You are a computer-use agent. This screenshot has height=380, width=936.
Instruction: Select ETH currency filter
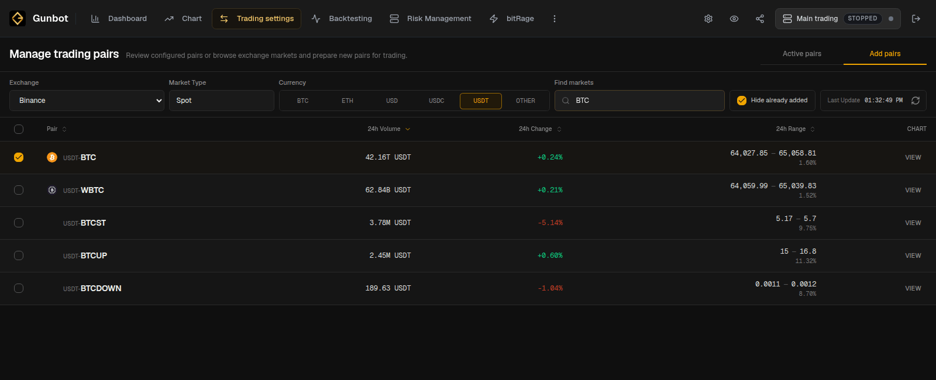coord(347,101)
